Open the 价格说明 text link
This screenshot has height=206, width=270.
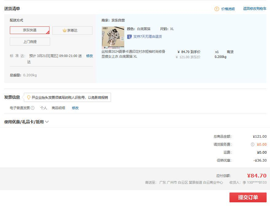click(228, 9)
